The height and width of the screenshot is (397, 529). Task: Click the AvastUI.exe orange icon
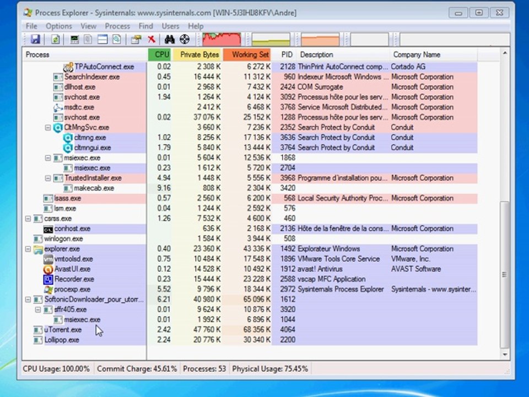coord(48,270)
